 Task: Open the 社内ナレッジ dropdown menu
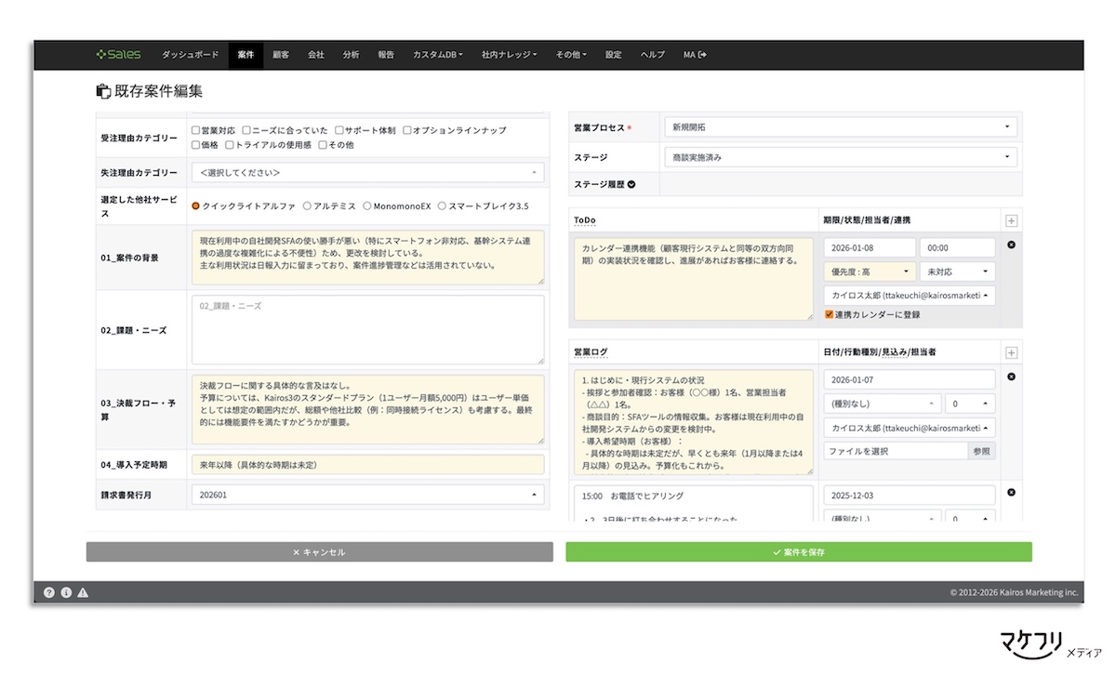coord(510,55)
